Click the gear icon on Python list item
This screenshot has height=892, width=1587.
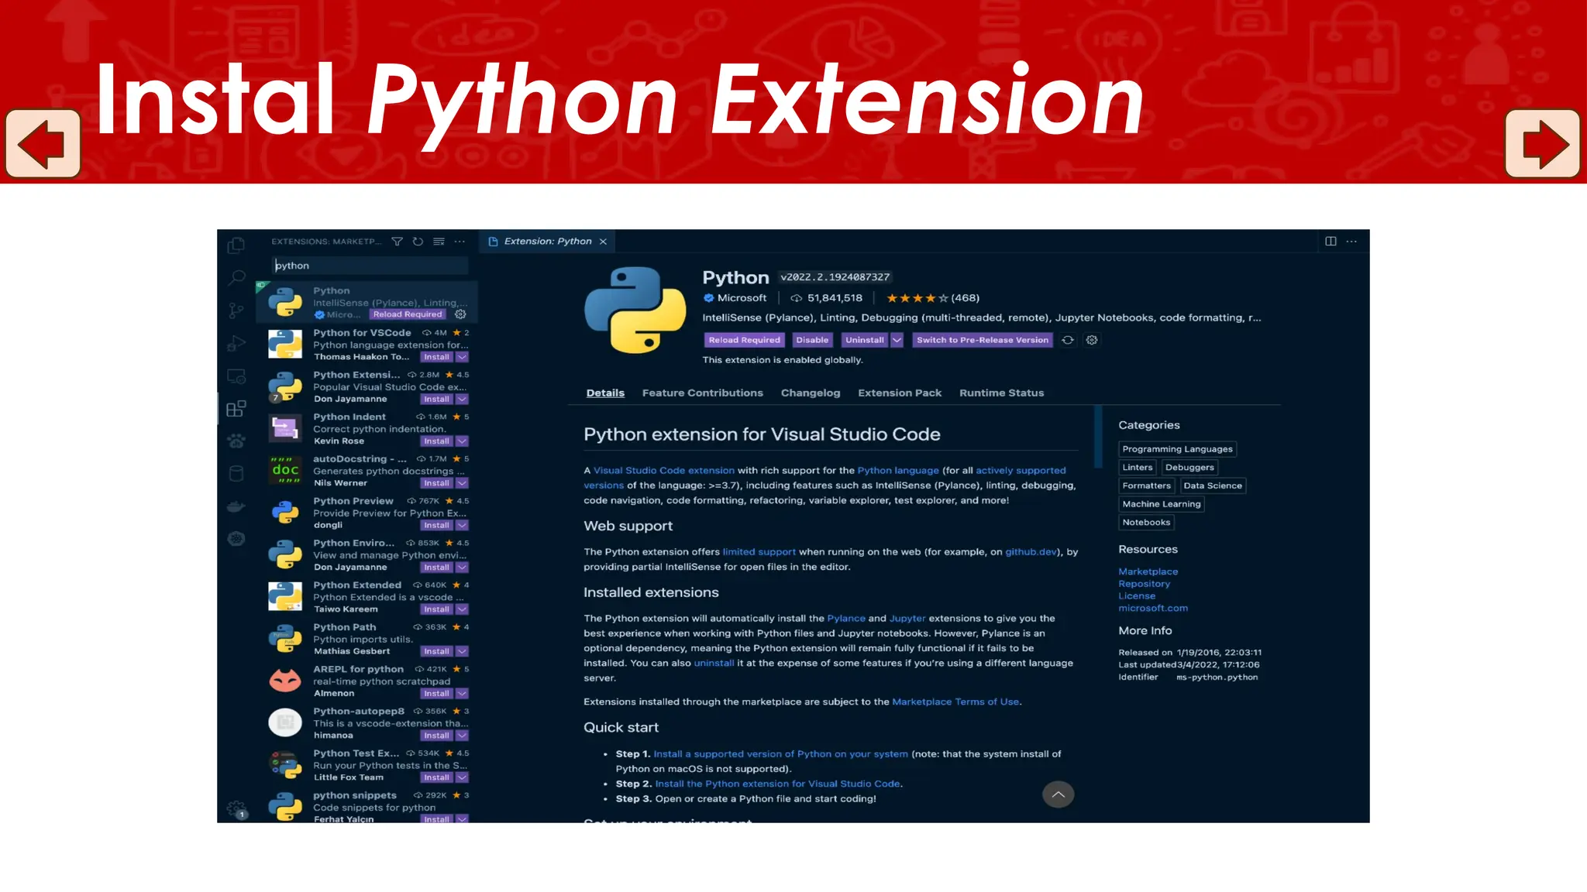[460, 314]
